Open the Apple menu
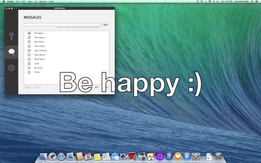The height and width of the screenshot is (163, 261). pyautogui.click(x=4, y=2)
